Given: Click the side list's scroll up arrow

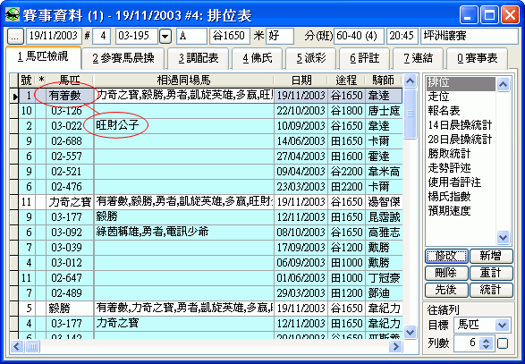Looking at the screenshot, I should pos(503,84).
